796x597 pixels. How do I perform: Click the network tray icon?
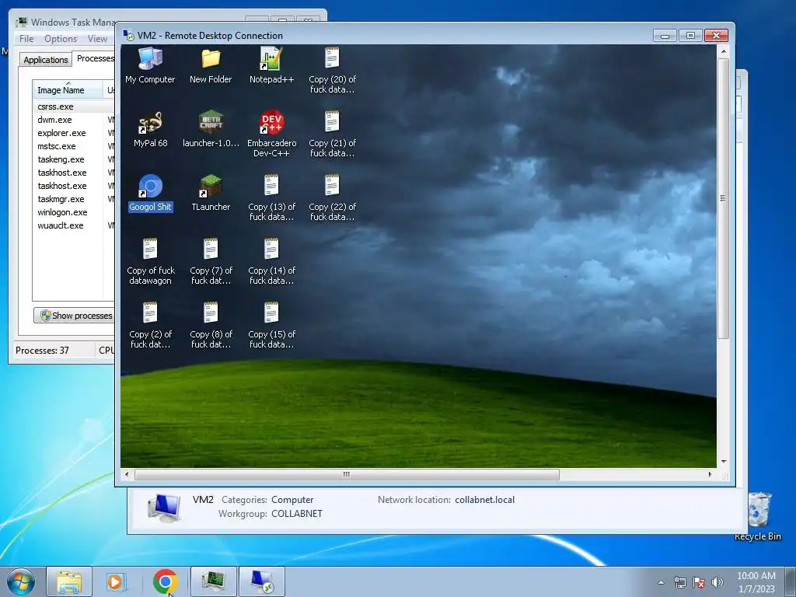tap(679, 582)
